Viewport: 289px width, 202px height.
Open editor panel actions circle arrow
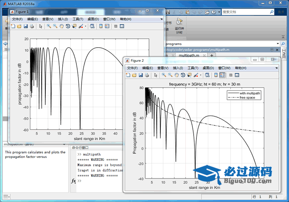272,50
